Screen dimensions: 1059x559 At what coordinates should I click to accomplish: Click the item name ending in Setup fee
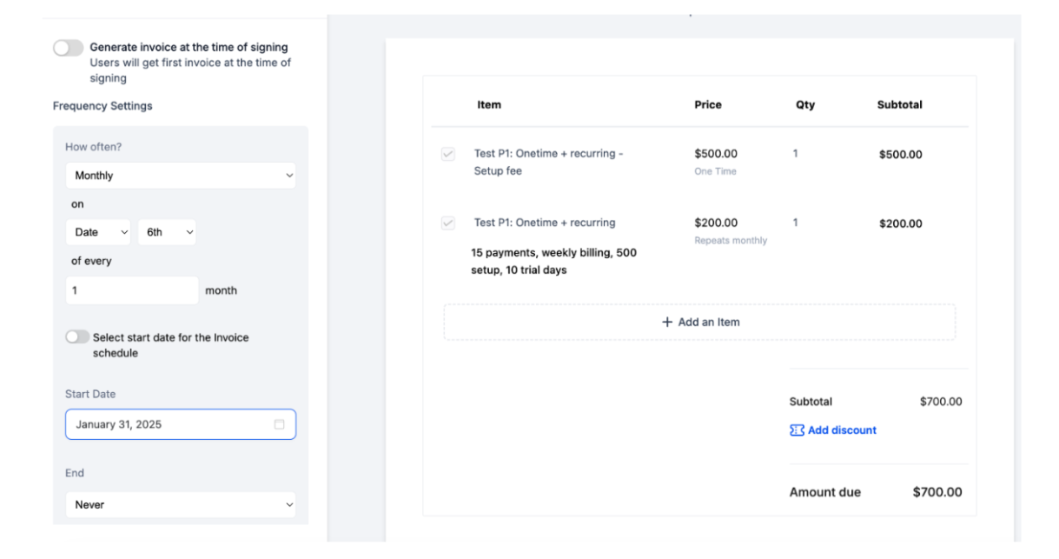[x=548, y=162]
